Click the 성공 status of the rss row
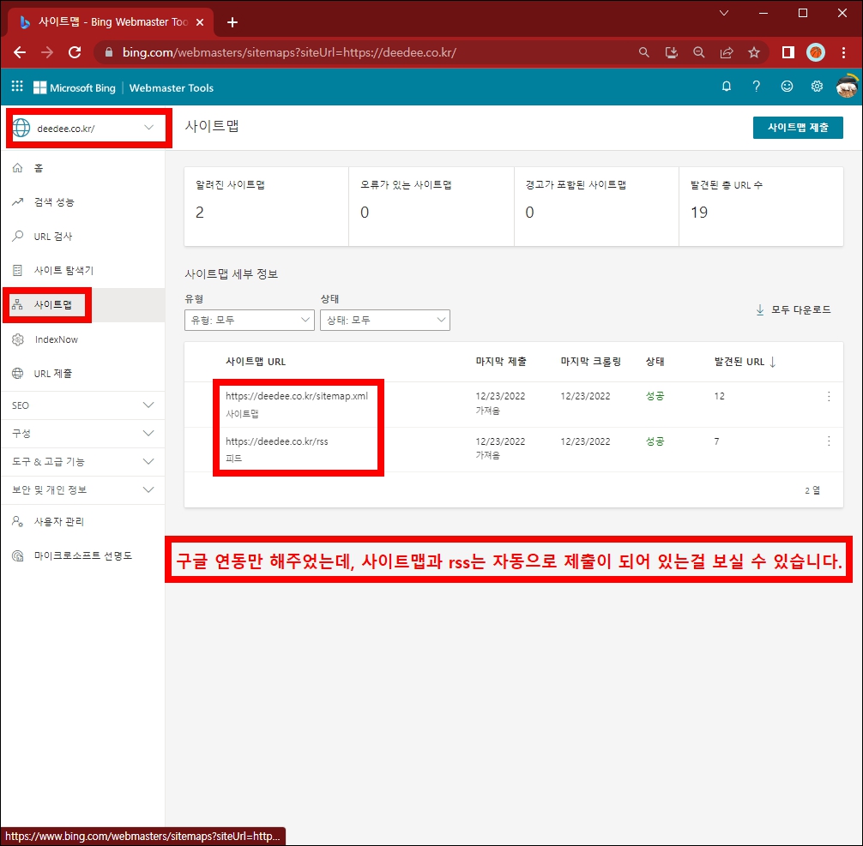The width and height of the screenshot is (863, 846). [655, 441]
